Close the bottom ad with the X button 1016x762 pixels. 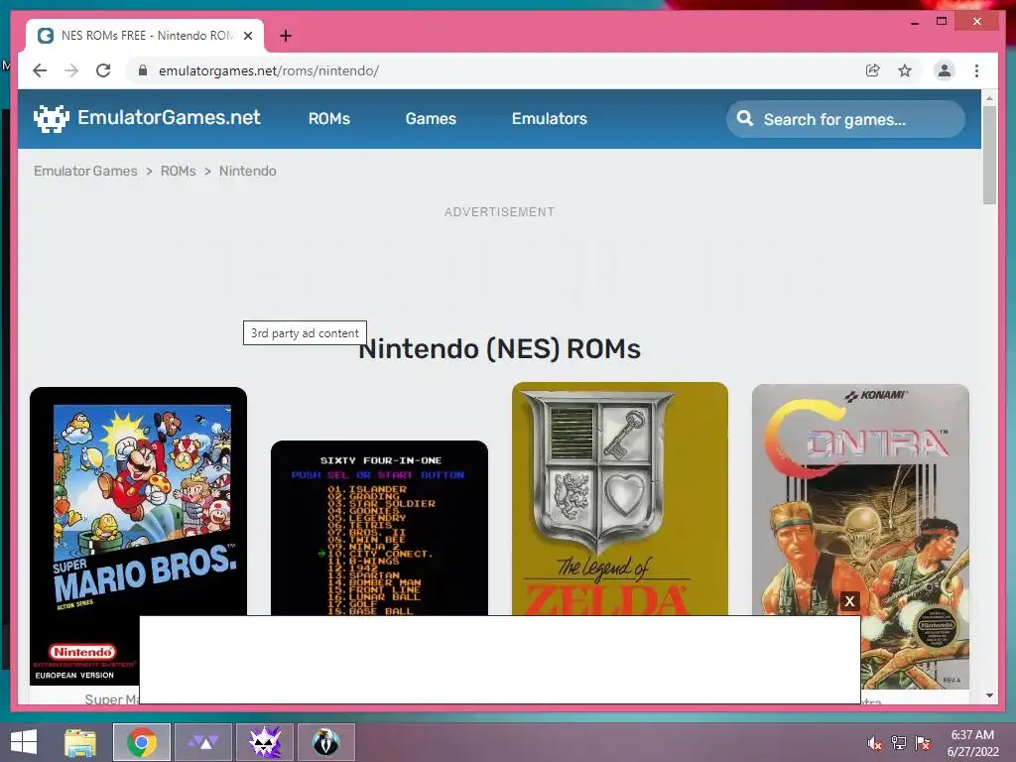pyautogui.click(x=849, y=601)
